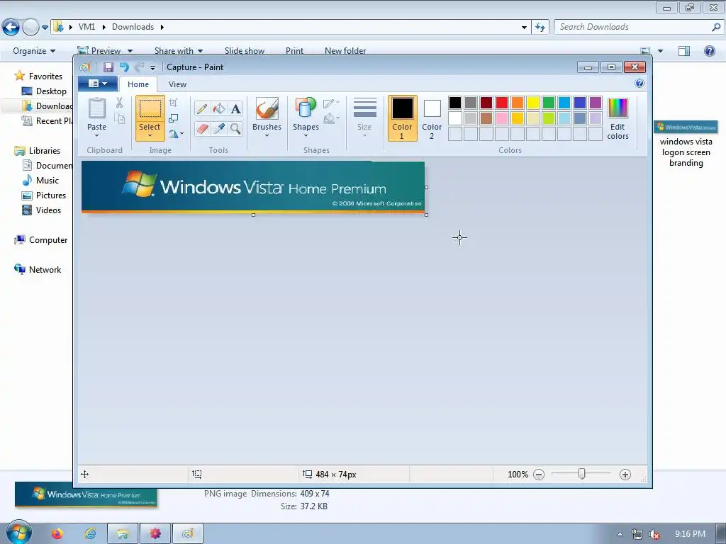Expand the Brushes dropdown arrow

[x=267, y=135]
